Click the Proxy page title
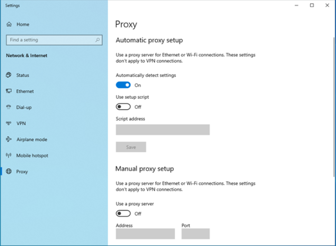336x246 pixels. tap(126, 24)
